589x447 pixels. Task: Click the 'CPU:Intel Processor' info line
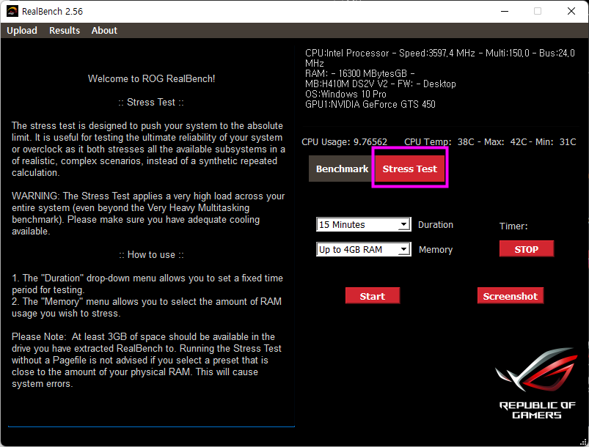coord(440,58)
